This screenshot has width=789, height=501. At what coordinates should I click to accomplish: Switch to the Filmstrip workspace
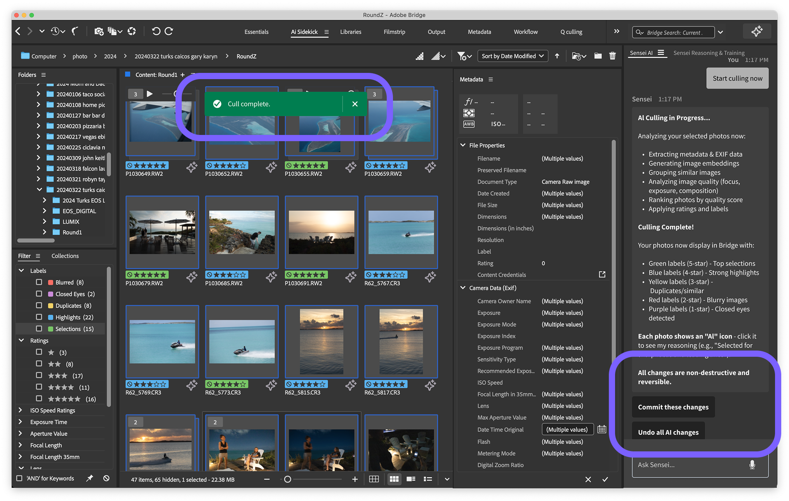tap(394, 32)
